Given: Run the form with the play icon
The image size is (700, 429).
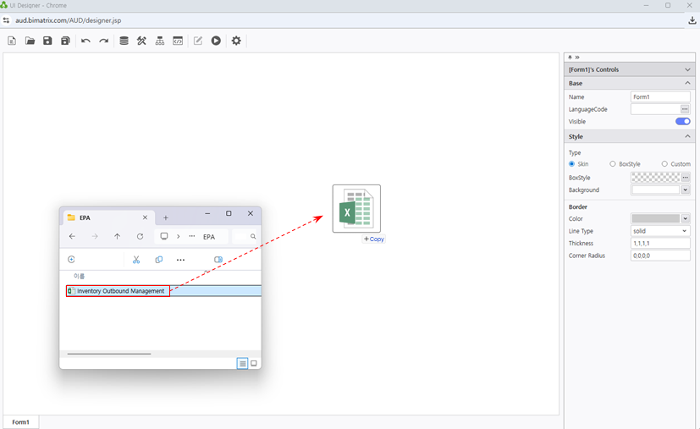Looking at the screenshot, I should pos(216,41).
